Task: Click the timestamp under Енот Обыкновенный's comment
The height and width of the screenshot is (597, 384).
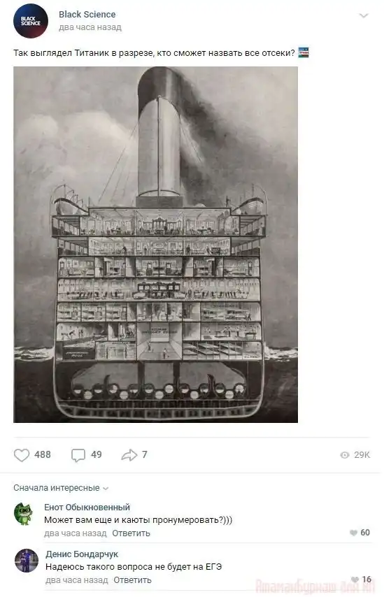Action: coord(76,533)
